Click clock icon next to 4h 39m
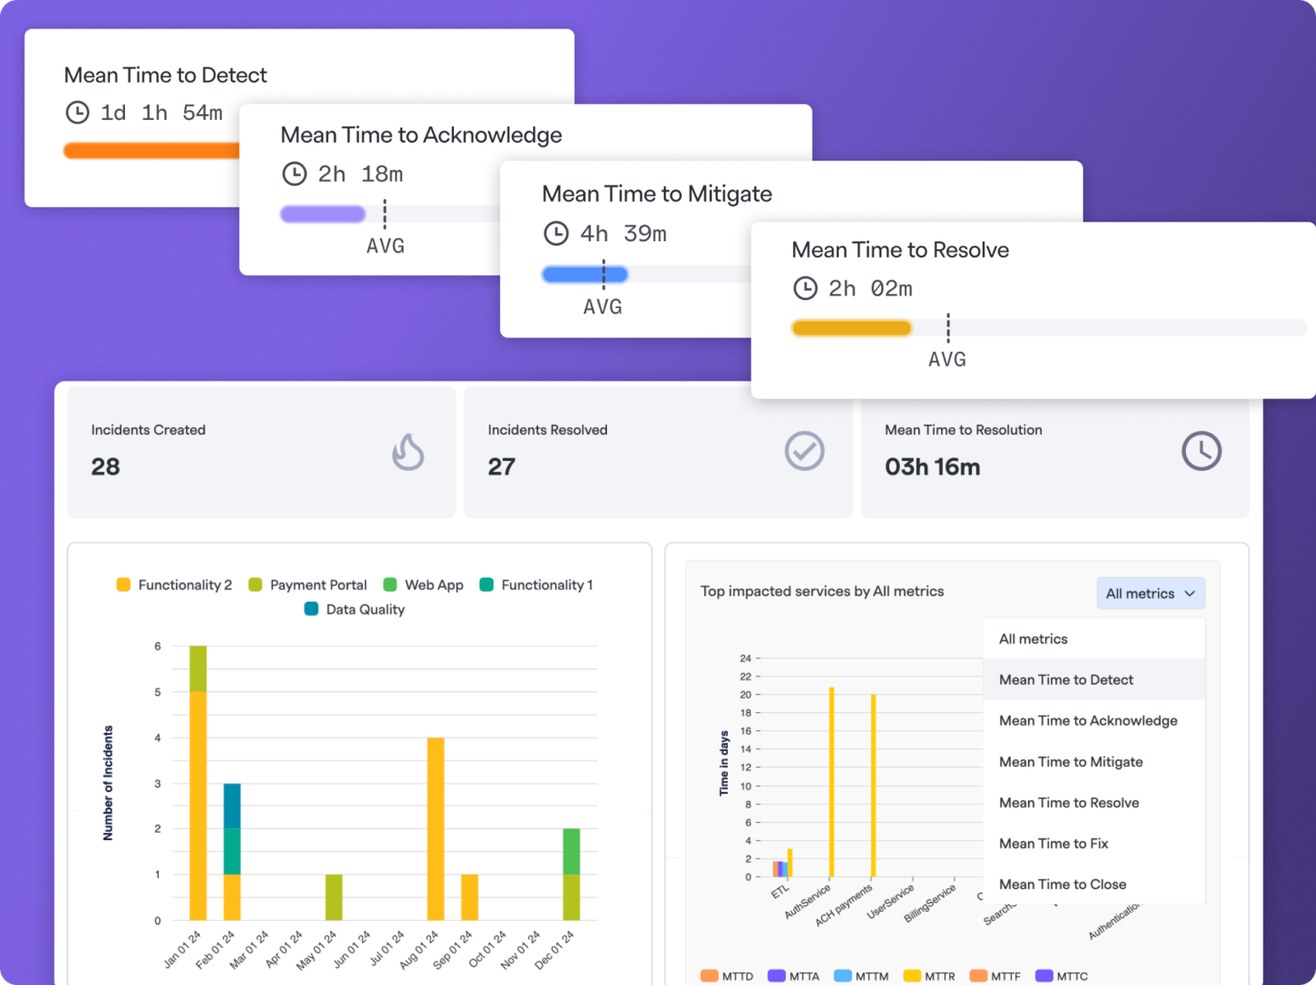Viewport: 1316px width, 985px height. click(x=556, y=234)
